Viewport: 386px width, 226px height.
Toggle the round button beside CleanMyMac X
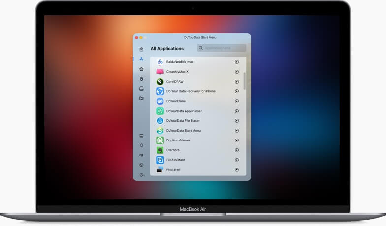click(x=237, y=72)
